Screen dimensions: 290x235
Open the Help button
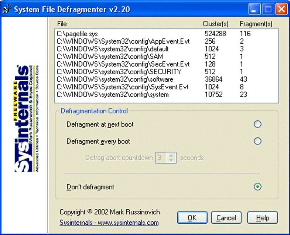[x=262, y=218]
